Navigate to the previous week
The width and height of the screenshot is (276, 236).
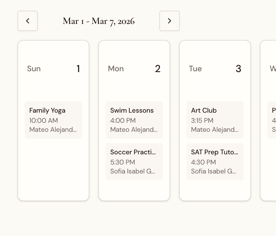[x=27, y=21]
